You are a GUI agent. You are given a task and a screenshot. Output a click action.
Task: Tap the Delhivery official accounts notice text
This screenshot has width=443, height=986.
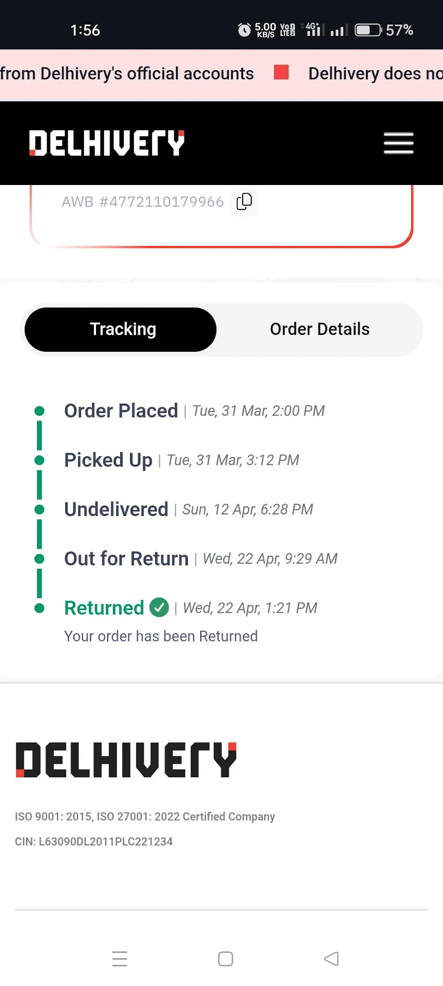point(127,74)
